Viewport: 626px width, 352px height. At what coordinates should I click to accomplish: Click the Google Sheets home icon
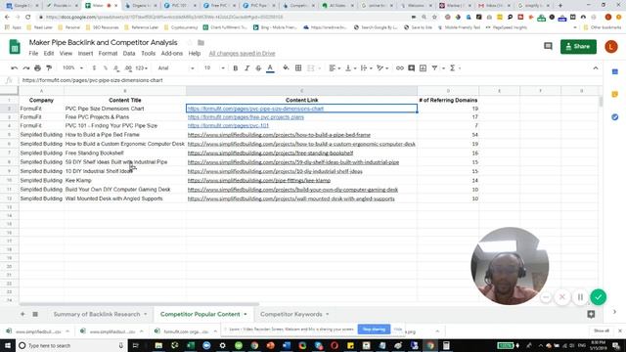point(15,47)
